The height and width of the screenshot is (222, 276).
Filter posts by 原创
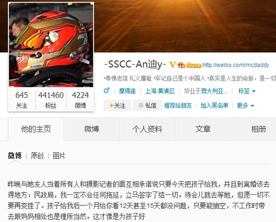coord(37,156)
